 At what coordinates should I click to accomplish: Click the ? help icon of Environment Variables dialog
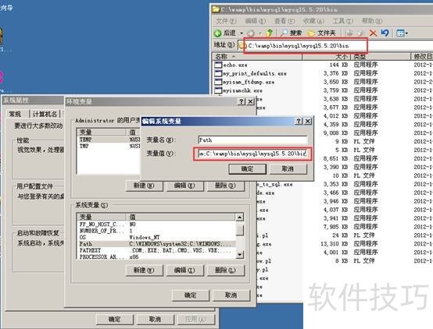pos(242,101)
